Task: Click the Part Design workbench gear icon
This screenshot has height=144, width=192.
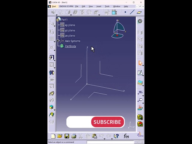Action: click(x=140, y=21)
